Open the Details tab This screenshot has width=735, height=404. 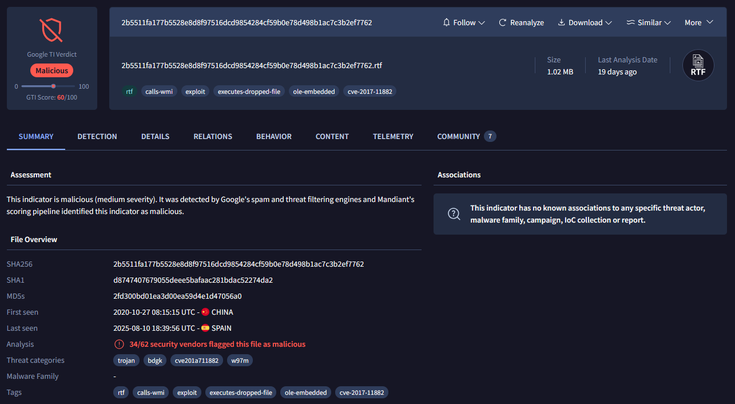[156, 136]
